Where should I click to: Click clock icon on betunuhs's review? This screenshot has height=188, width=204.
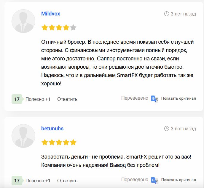pyautogui.click(x=166, y=129)
